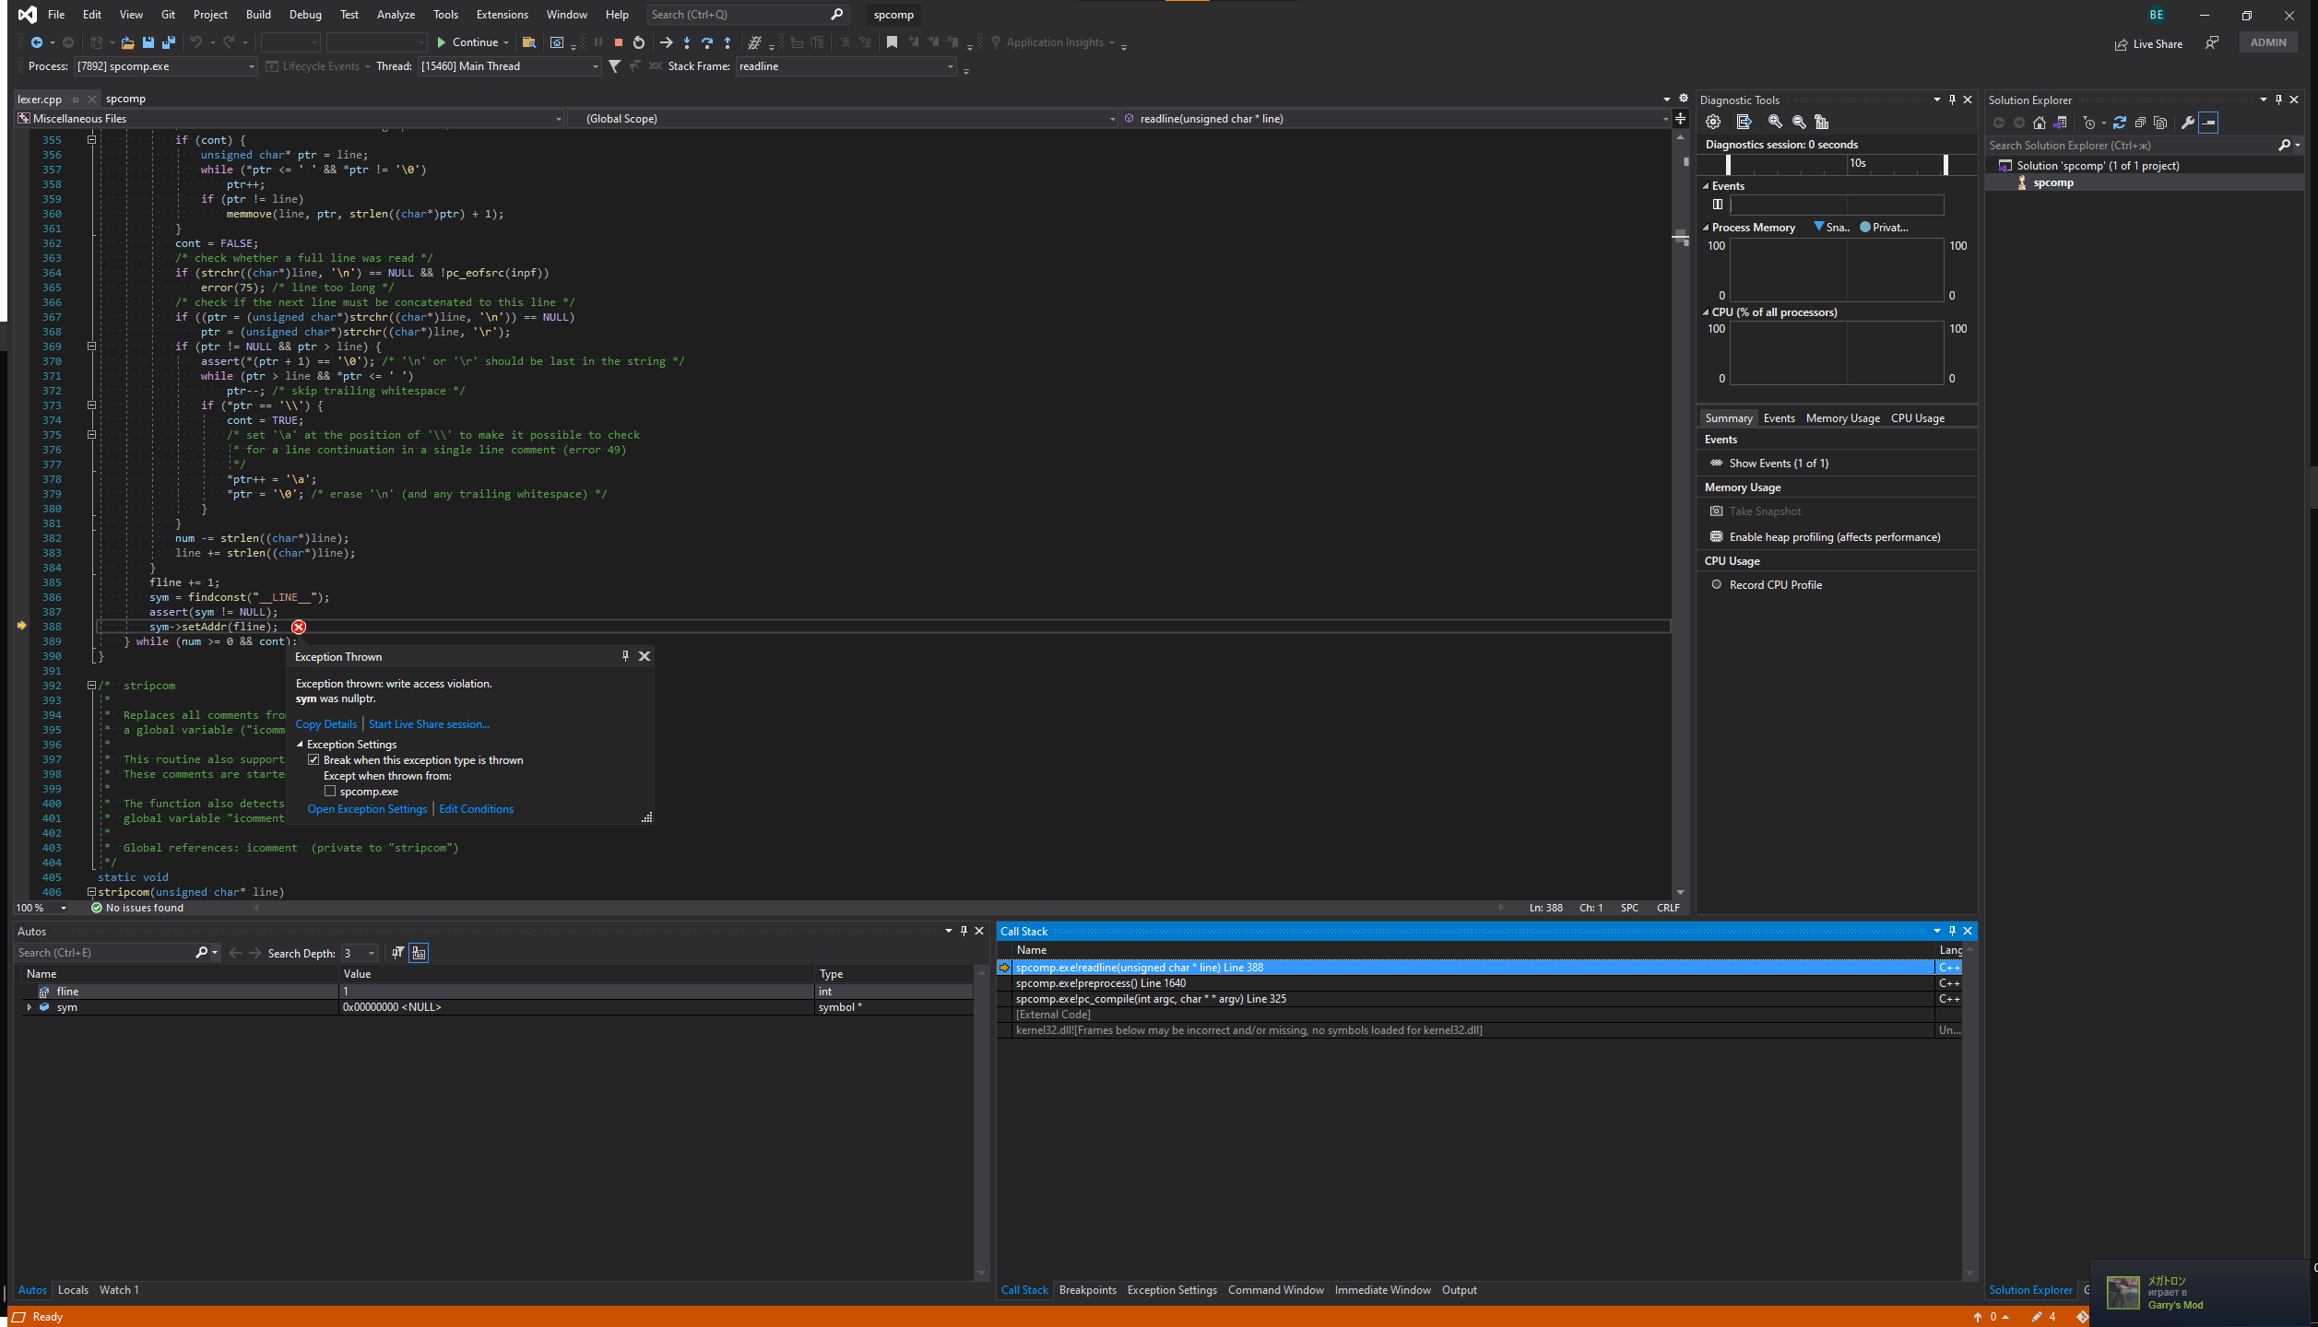Open Steam notification thumbnail for Garry's Mod
The image size is (2318, 1327).
pyautogui.click(x=2123, y=1293)
